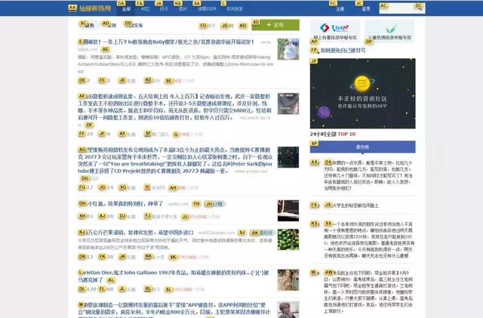This screenshot has height=318, width=483.
Task: Open the 段子 tab
Action: (165, 9)
